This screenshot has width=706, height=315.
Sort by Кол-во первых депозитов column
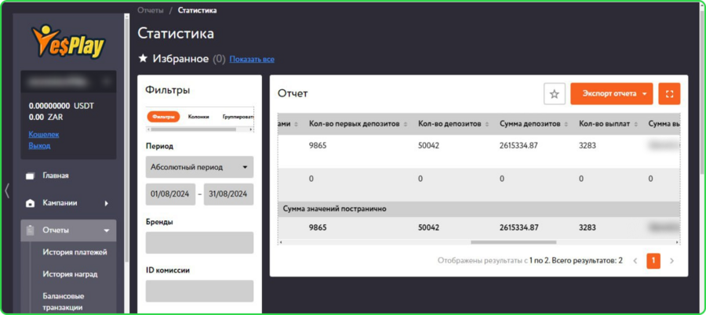[406, 124]
